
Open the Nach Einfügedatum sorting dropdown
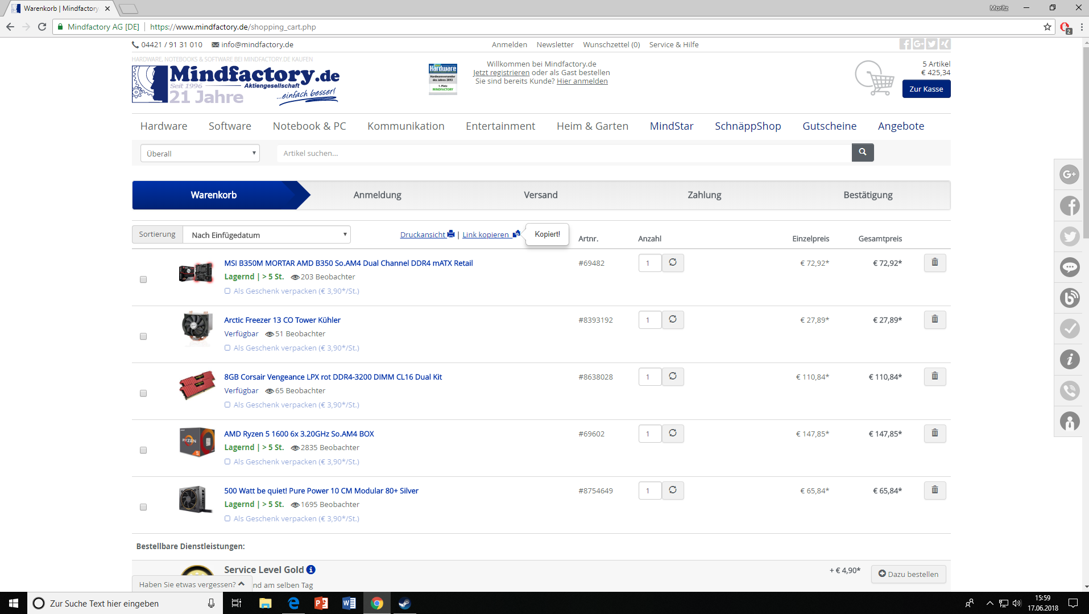pyautogui.click(x=267, y=234)
